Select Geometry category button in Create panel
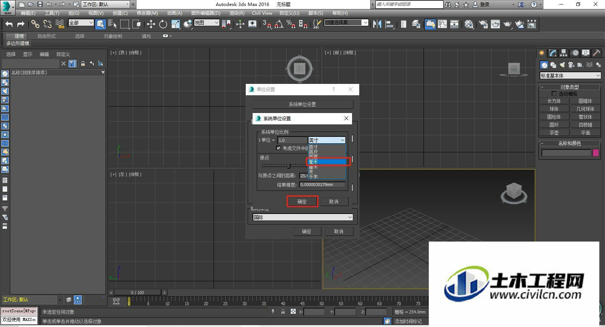The width and height of the screenshot is (605, 327). click(x=544, y=65)
